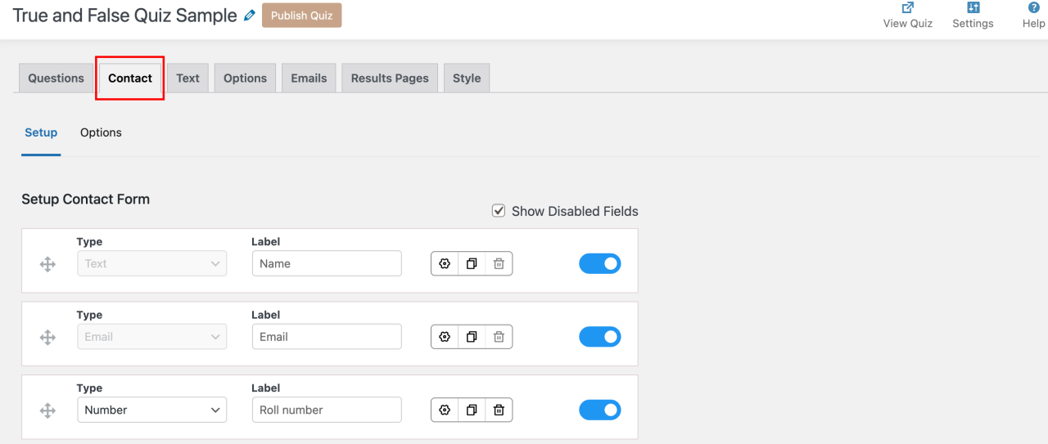Grab the move handle of the Roll number field
Viewport: 1048px width, 444px height.
(x=47, y=410)
